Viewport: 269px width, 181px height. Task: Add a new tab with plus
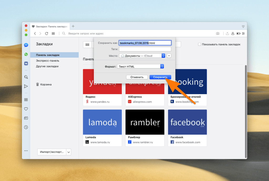(x=73, y=26)
